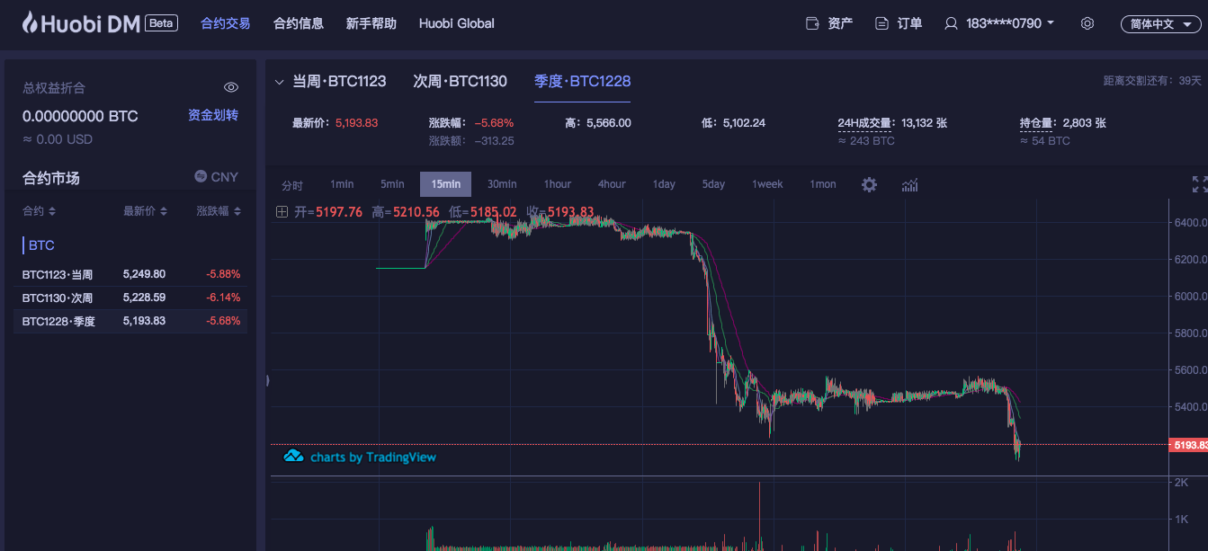Screen dimensions: 1208x551
Task: Go to Huobi Global
Action: point(456,23)
